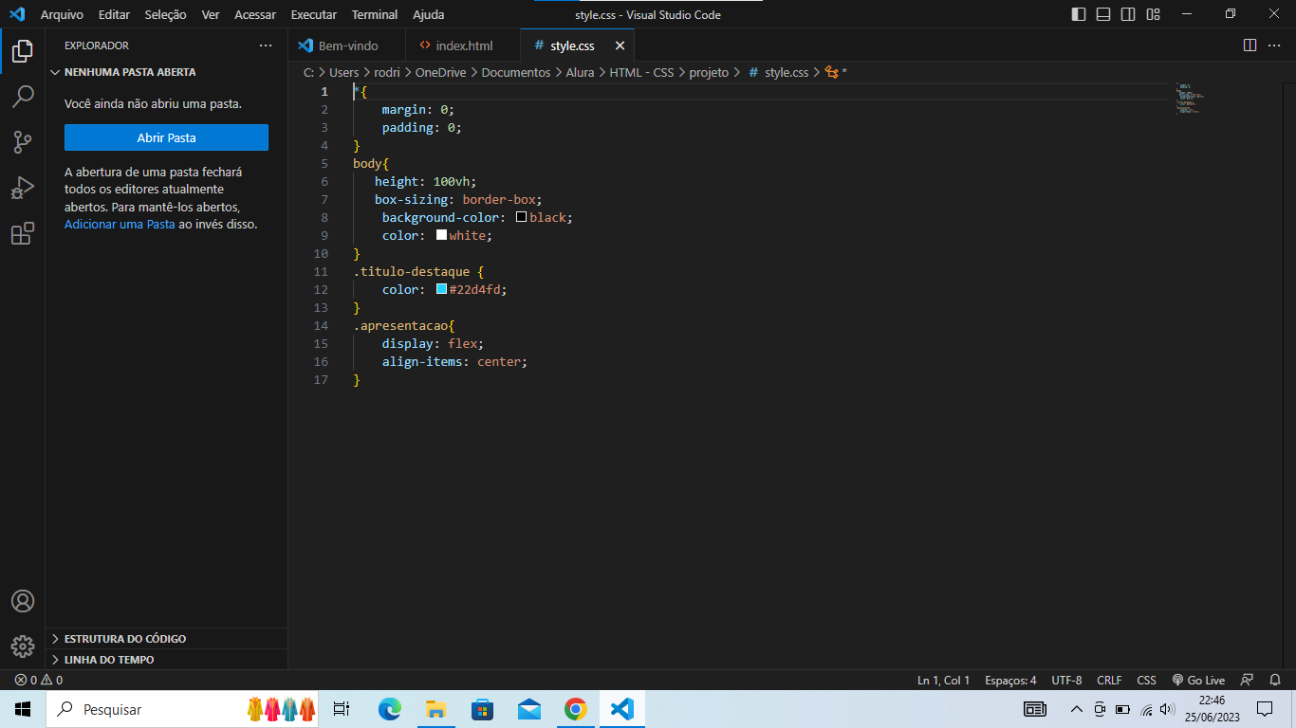Click the Abrir Pasta button
Viewport: 1296px width, 728px height.
166,137
